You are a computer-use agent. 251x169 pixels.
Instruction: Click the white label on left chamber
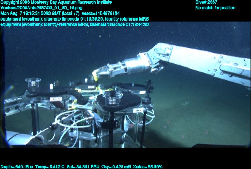click(x=55, y=99)
